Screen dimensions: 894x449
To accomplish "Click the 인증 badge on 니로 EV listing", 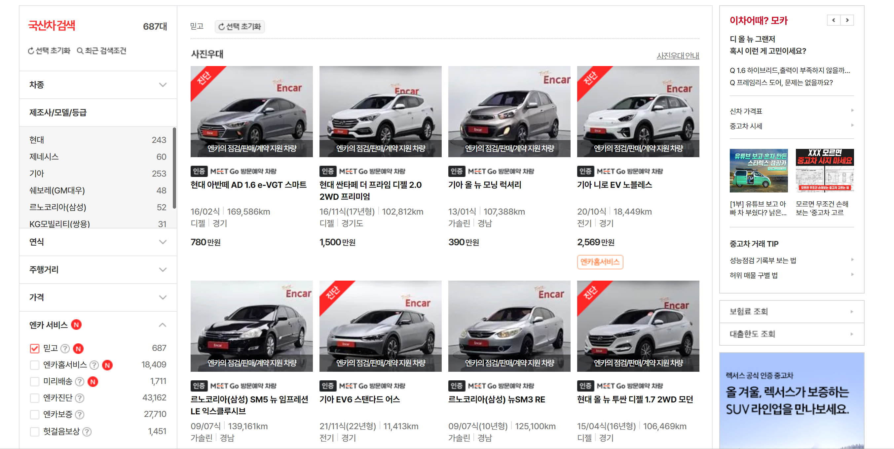I will [x=585, y=171].
